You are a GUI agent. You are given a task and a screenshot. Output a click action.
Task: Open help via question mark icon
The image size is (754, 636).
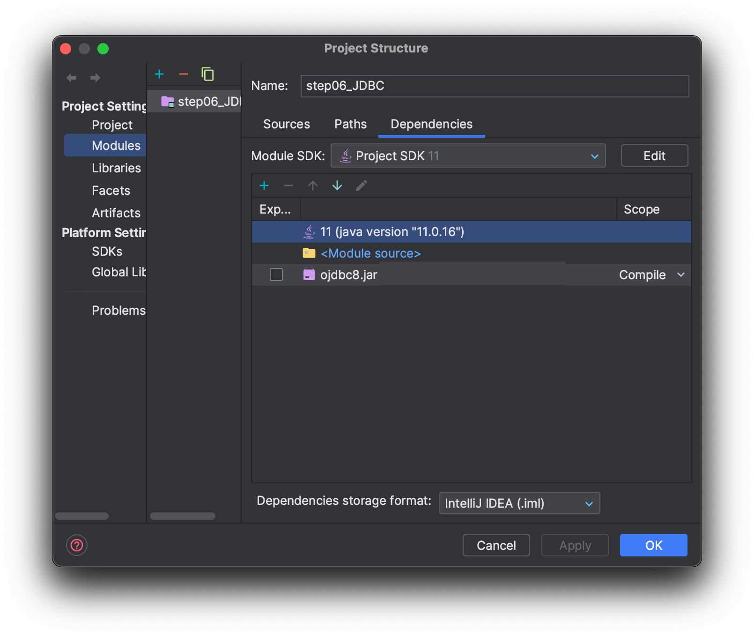77,545
